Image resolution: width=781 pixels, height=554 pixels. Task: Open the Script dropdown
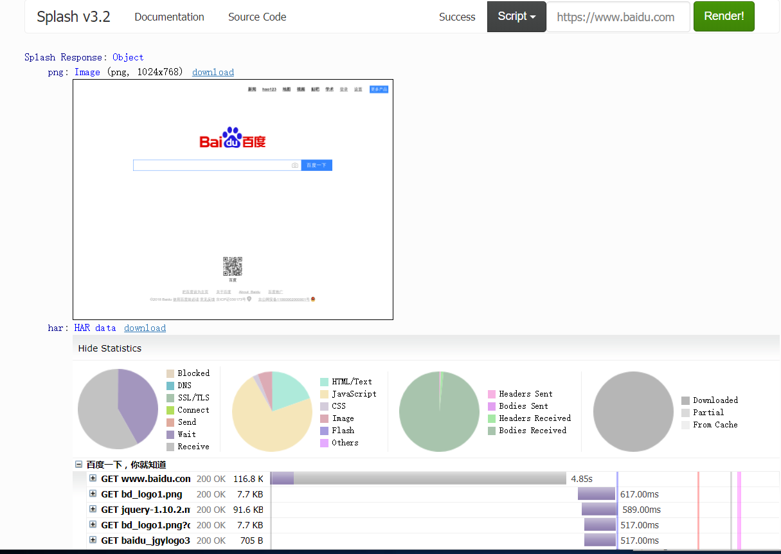(x=516, y=17)
